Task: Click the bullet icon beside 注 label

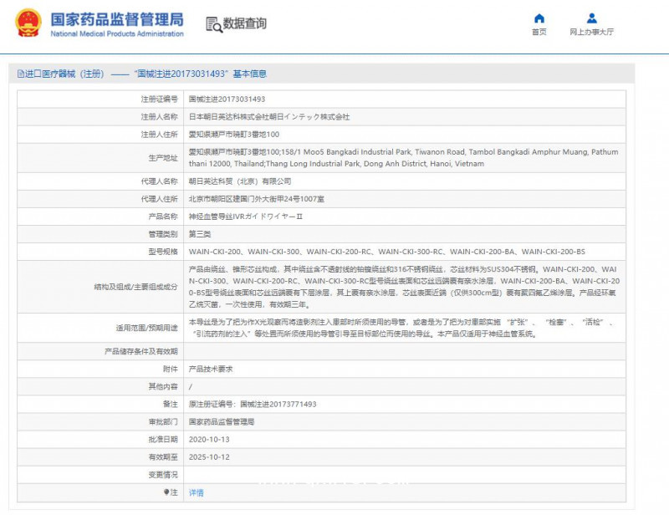Action: 166,492
